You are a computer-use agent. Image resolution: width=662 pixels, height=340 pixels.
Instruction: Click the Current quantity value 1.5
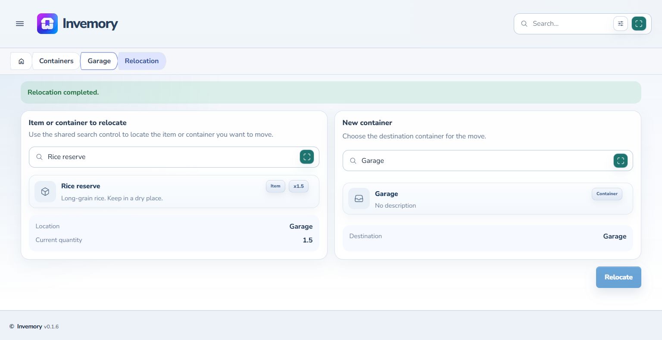[x=308, y=240]
